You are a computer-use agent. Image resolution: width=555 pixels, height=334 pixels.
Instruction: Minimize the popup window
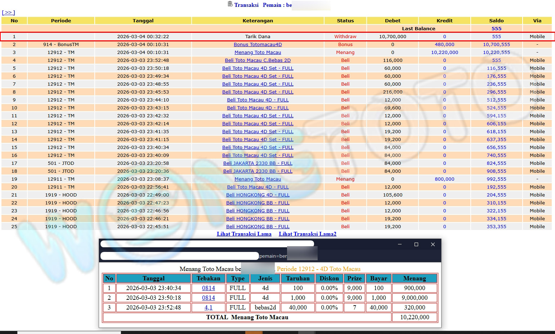(399, 244)
